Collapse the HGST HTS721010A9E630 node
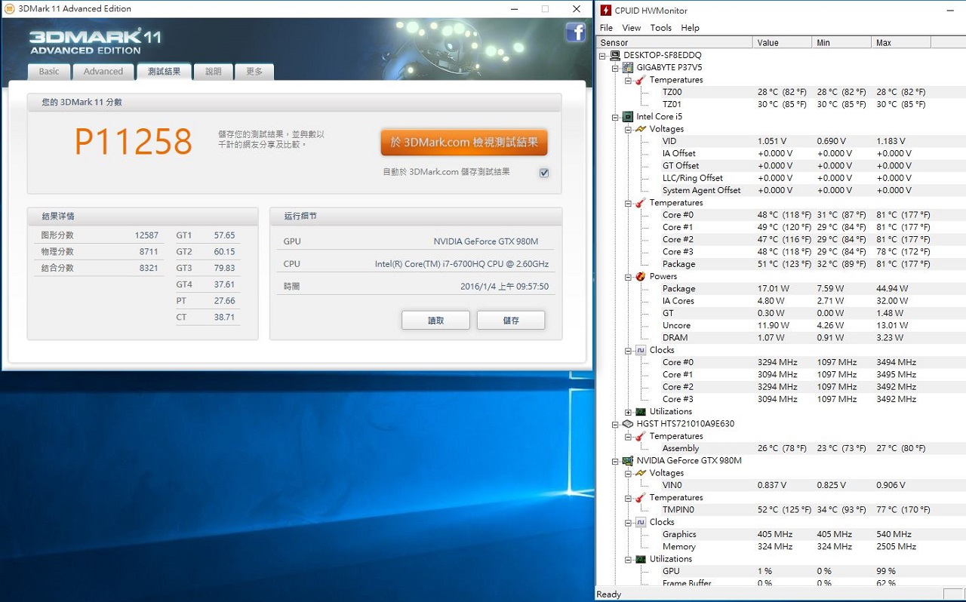The image size is (966, 602). 616,424
